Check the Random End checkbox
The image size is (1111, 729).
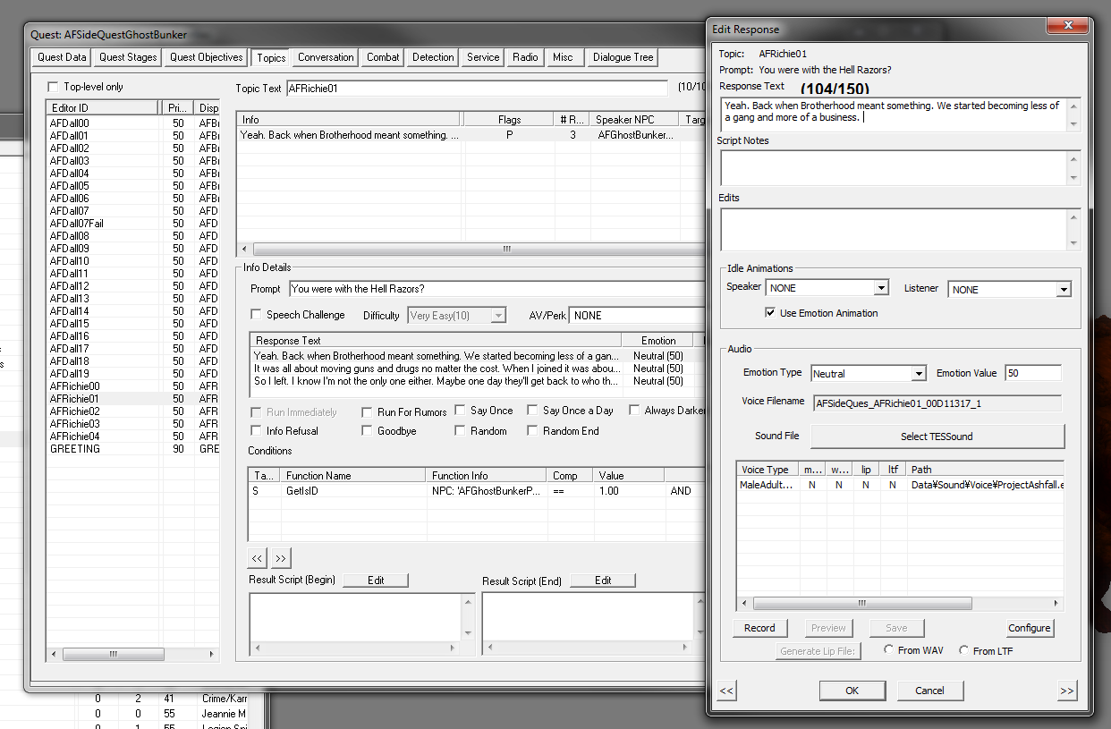click(x=532, y=431)
